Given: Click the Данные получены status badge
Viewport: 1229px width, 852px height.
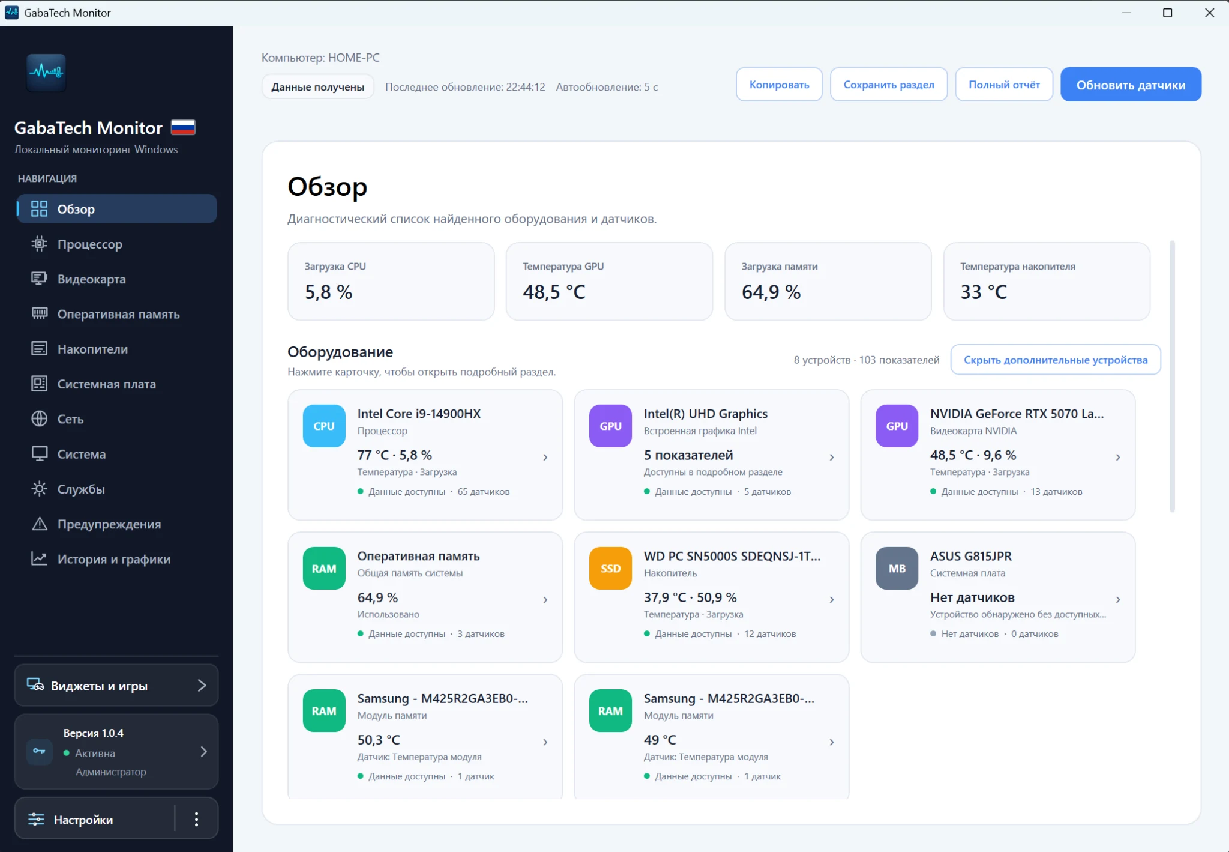Looking at the screenshot, I should click(317, 87).
